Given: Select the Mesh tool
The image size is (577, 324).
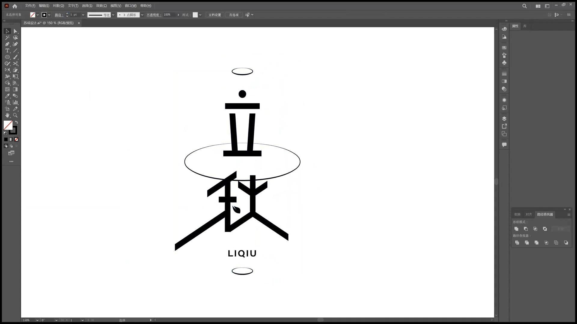Looking at the screenshot, I should point(7,89).
